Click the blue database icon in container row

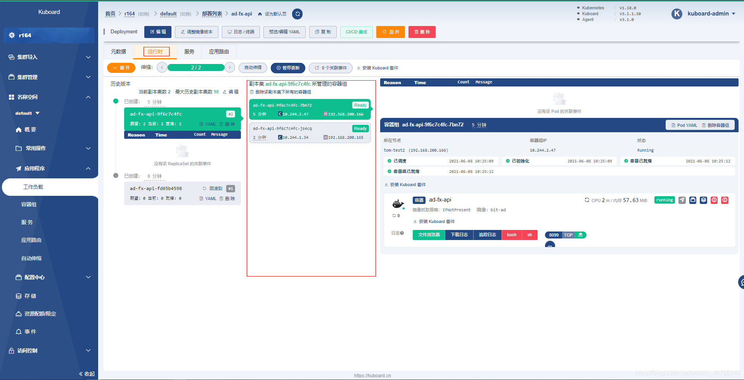[703, 200]
